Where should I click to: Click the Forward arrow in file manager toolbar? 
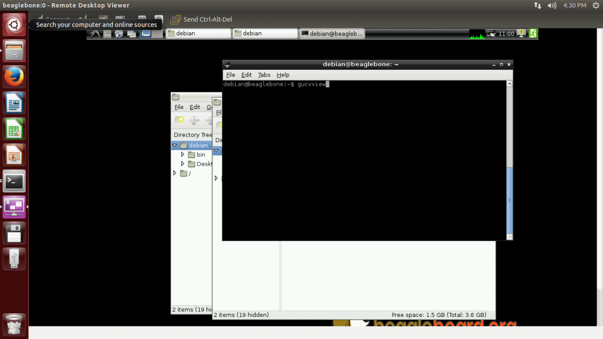point(208,120)
